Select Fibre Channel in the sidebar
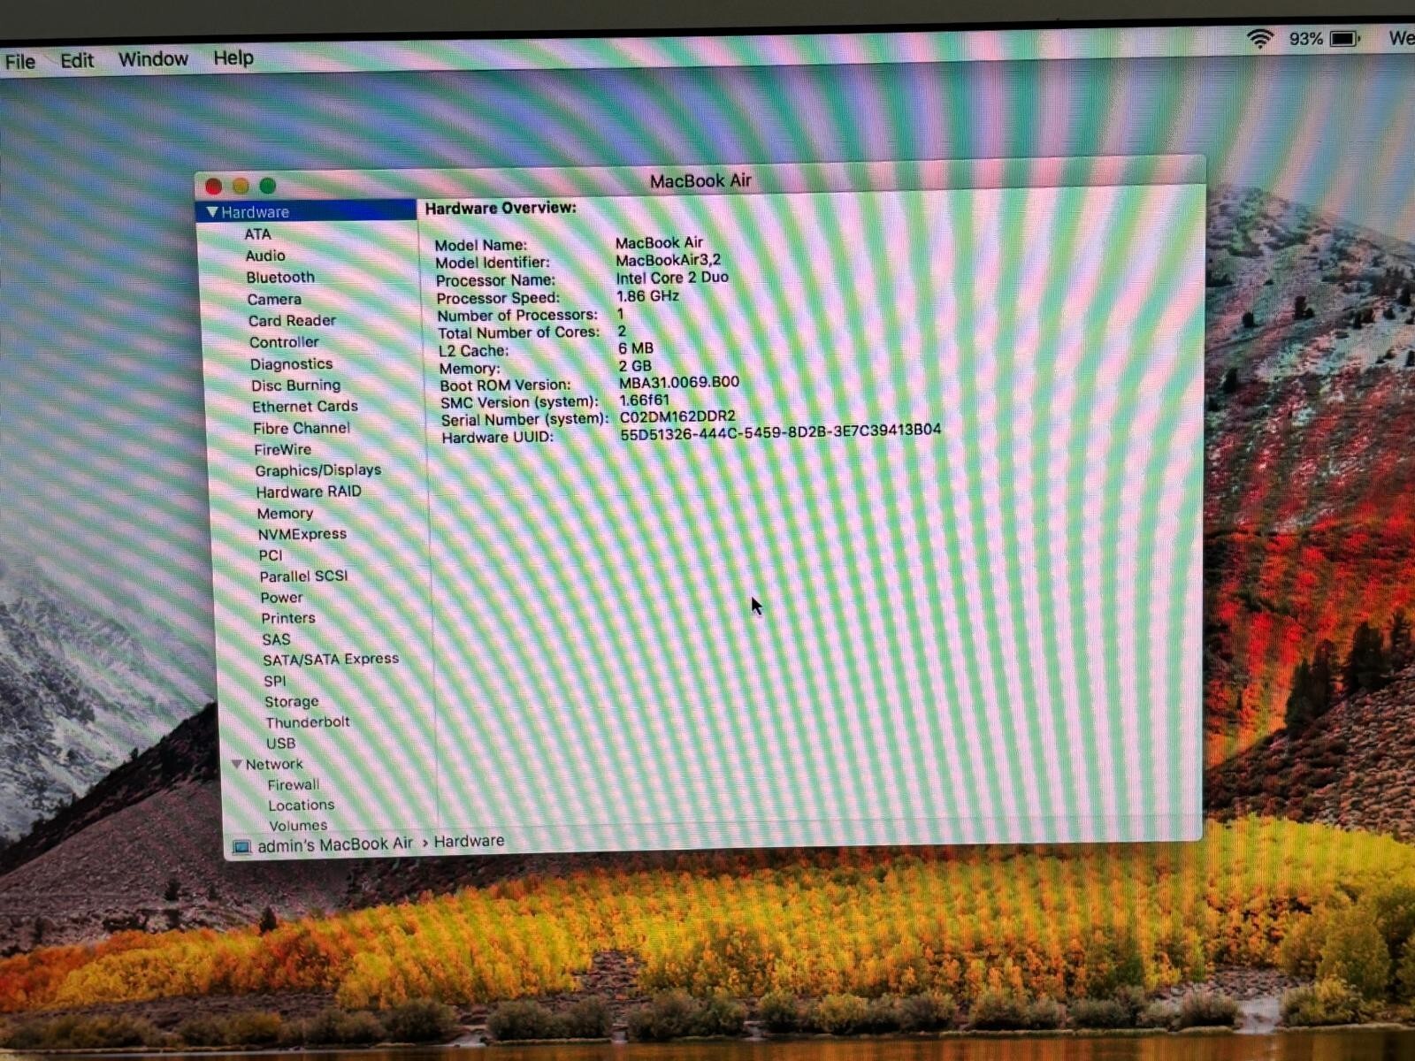This screenshot has height=1061, width=1415. (302, 428)
